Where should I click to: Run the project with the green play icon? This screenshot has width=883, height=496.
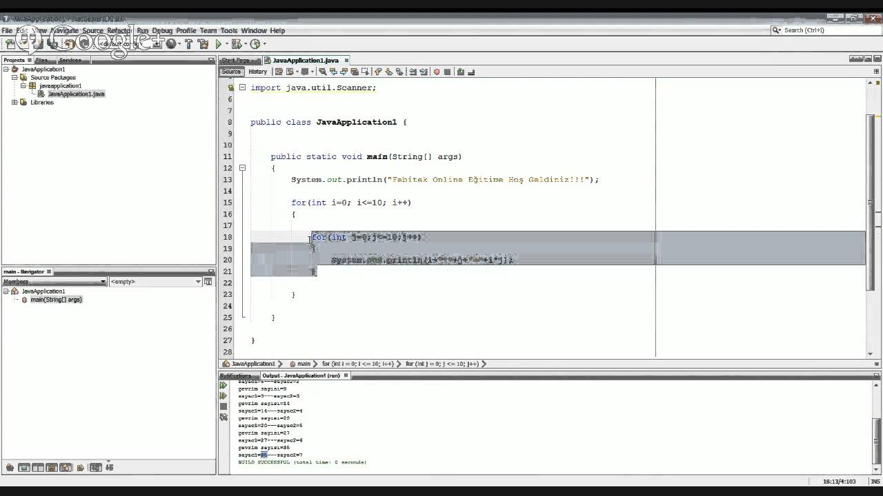tap(219, 44)
